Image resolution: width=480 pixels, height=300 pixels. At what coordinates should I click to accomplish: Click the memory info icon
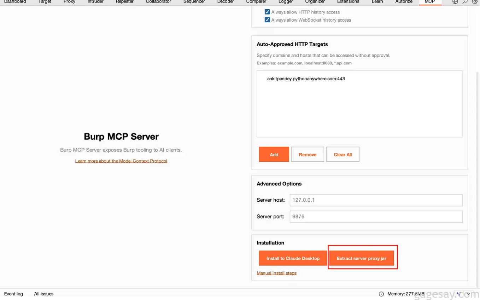click(381, 294)
